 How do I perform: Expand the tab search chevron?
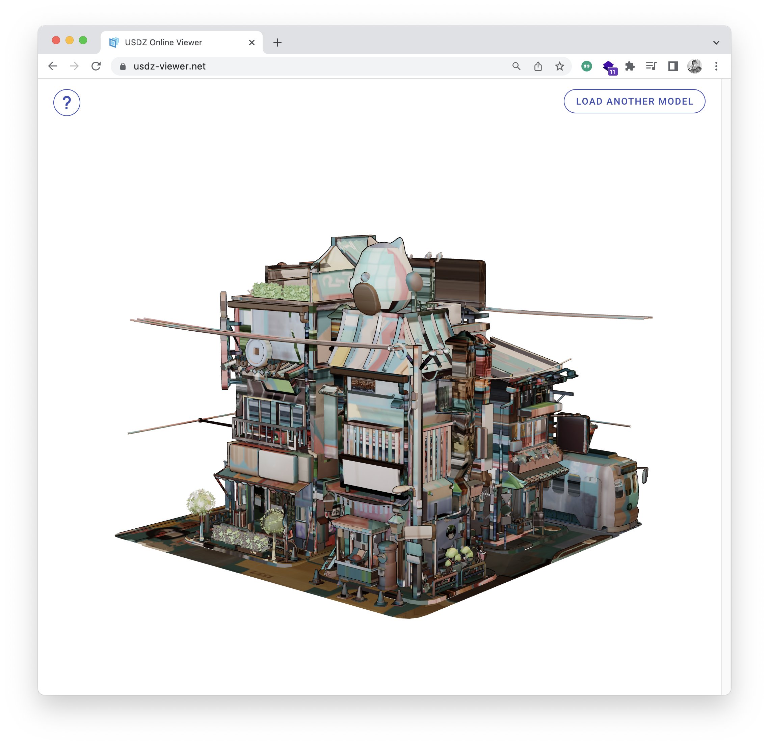tap(716, 43)
